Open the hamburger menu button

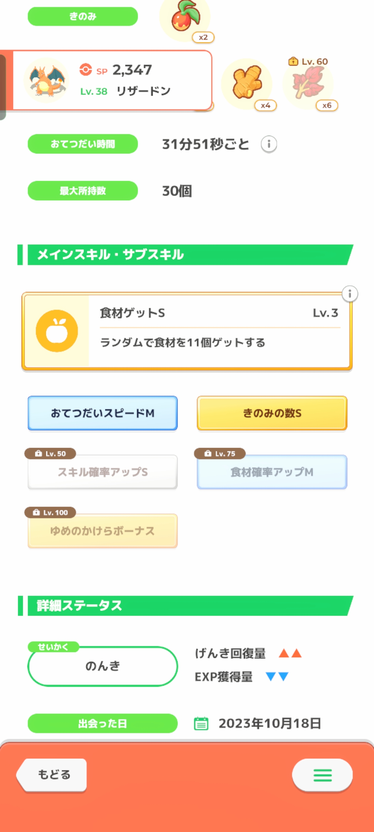tap(322, 775)
